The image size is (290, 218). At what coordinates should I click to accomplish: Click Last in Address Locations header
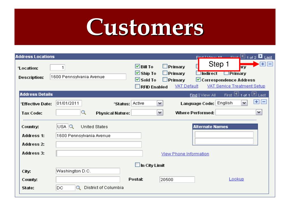pos(268,57)
